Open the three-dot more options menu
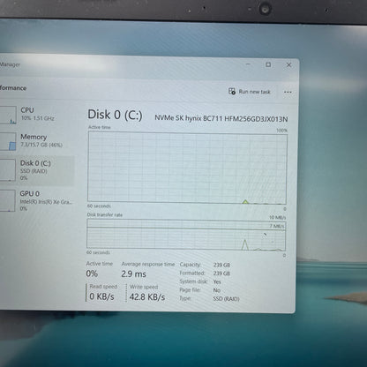Image resolution: width=367 pixels, height=367 pixels. click(288, 92)
